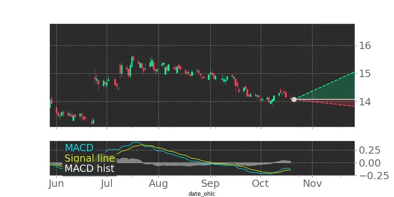
Task: Click the MACD legend label
Action: point(79,148)
